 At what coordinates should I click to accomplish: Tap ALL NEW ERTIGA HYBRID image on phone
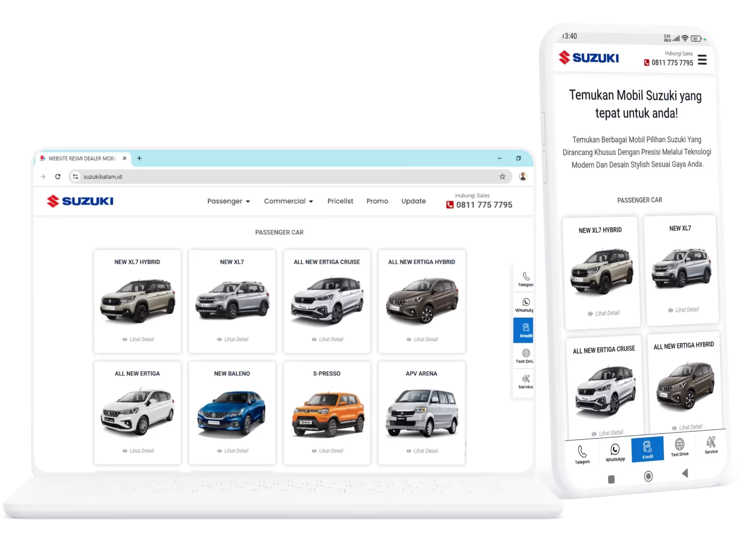tap(686, 386)
